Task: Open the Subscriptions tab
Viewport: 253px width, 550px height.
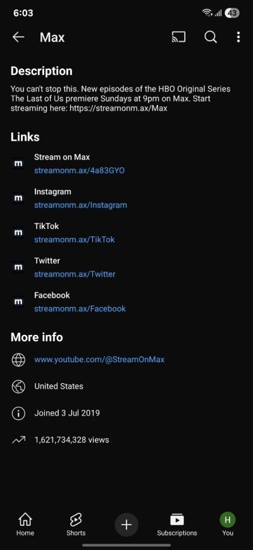Action: [177, 525]
